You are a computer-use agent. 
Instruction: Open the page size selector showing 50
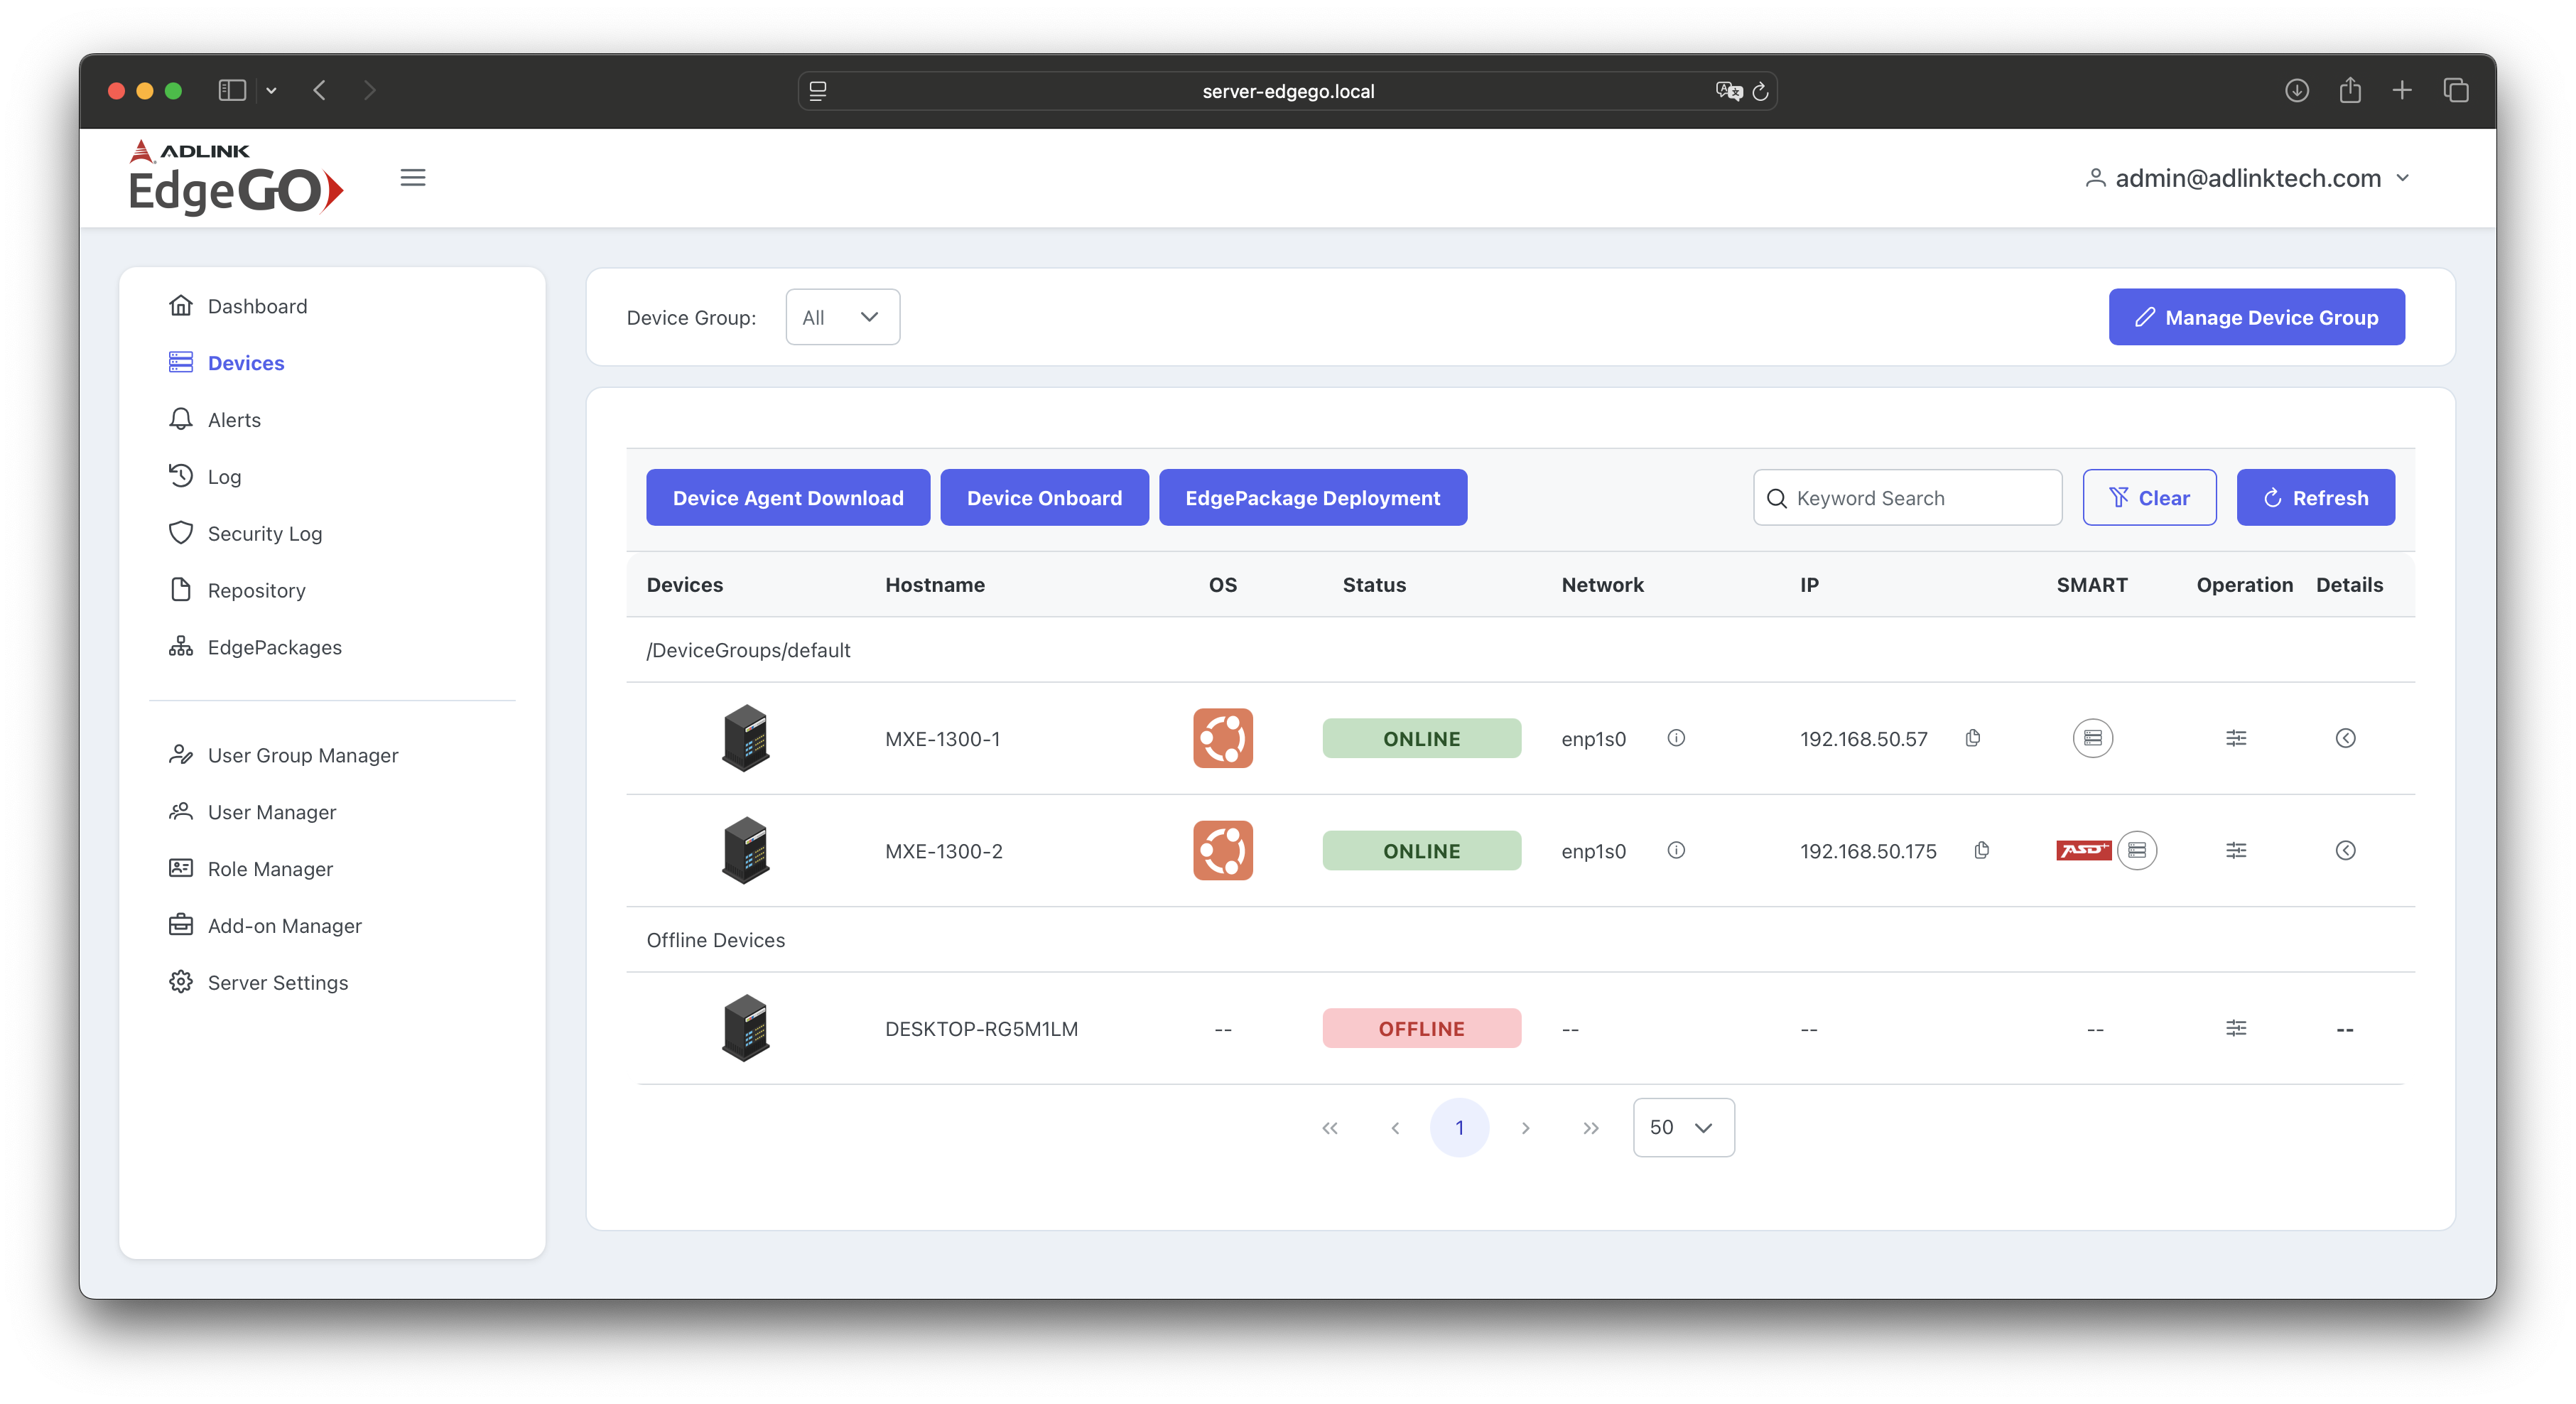point(1683,1127)
